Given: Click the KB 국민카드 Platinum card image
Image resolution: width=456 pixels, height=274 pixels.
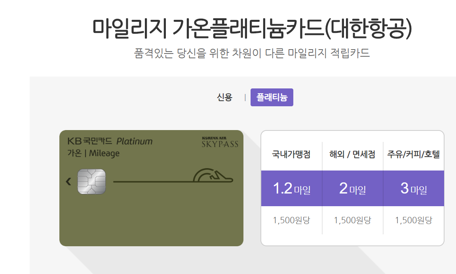Looking at the screenshot, I should (151, 188).
